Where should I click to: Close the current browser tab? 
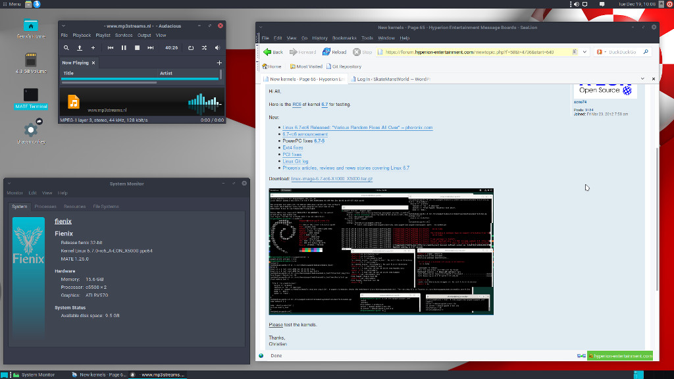tap(654, 79)
